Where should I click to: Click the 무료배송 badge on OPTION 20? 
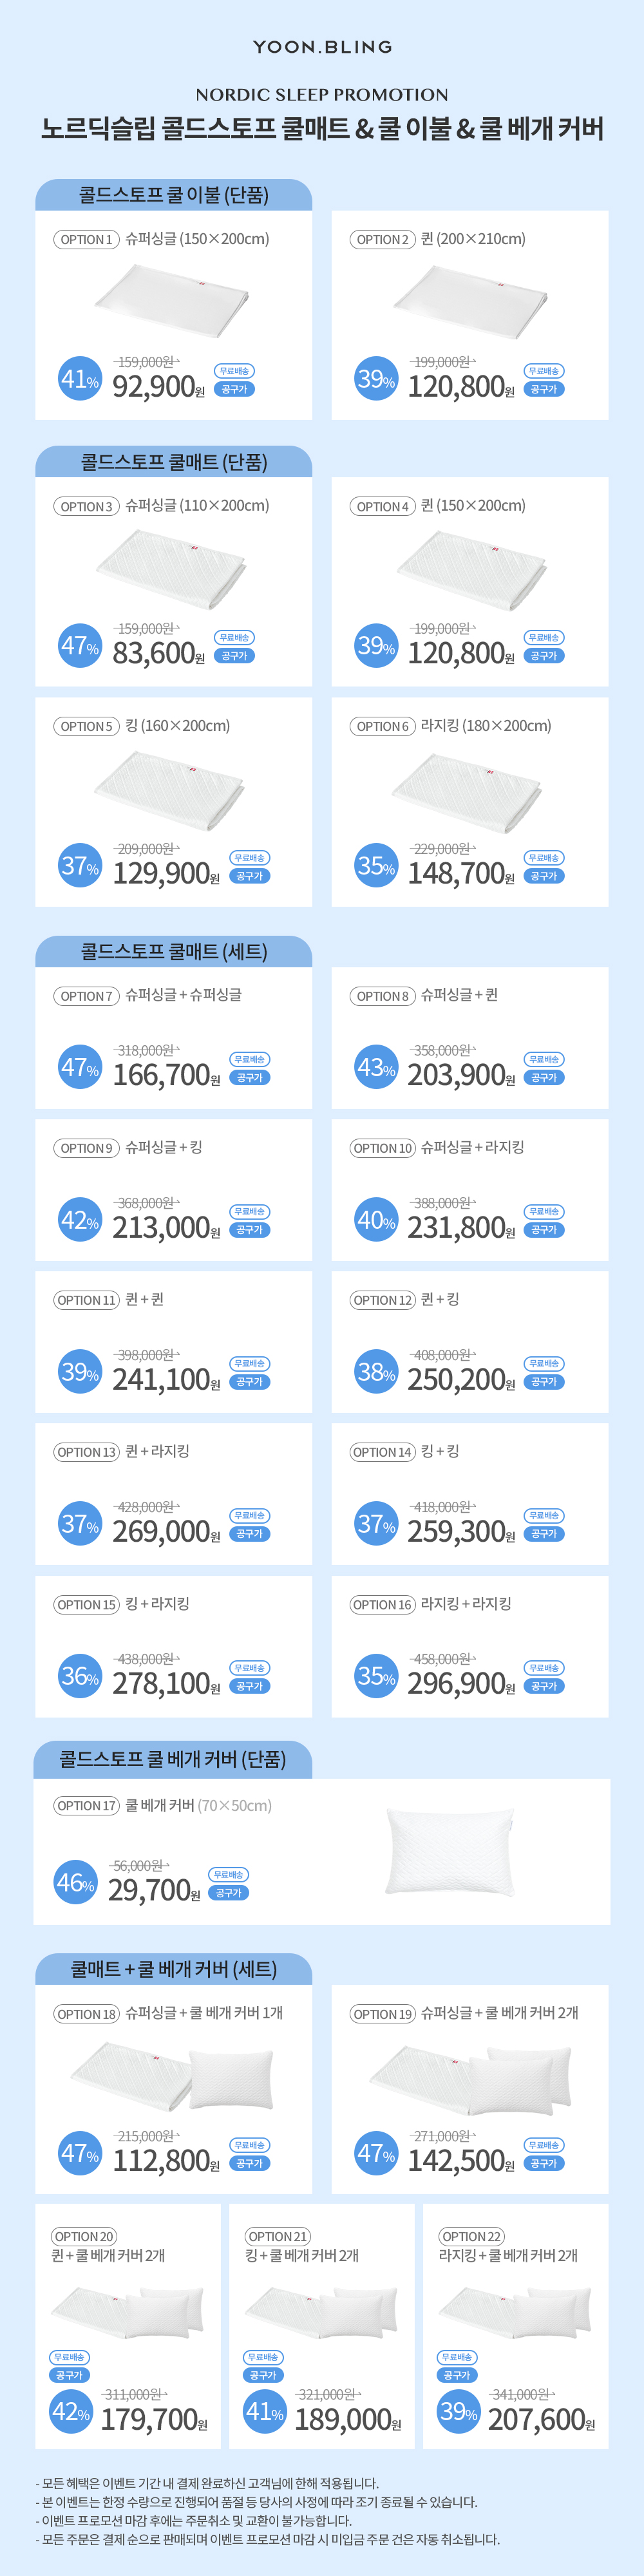(69, 2357)
